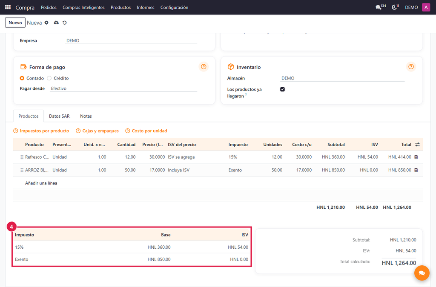This screenshot has width=436, height=287.
Task: Open the Productos top menu
Action: click(120, 8)
